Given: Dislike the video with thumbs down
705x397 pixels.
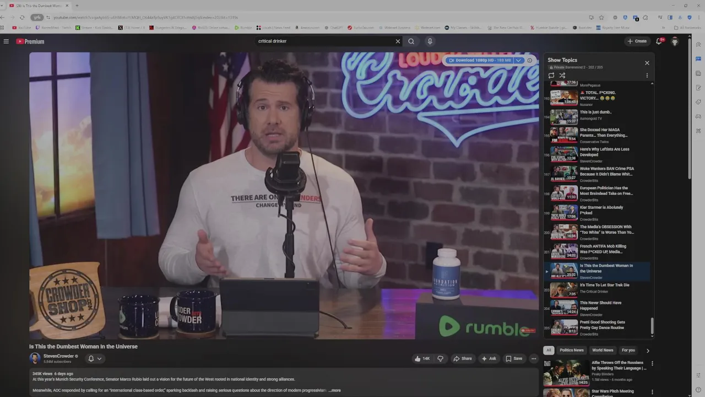Looking at the screenshot, I should click(440, 358).
